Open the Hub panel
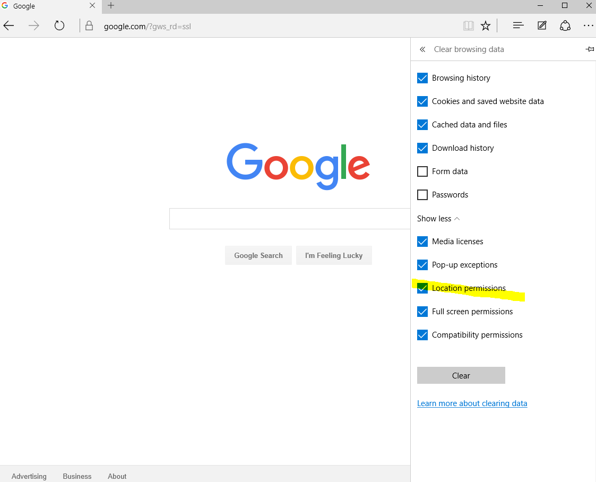Image resolution: width=596 pixels, height=482 pixels. 517,25
